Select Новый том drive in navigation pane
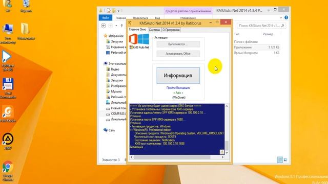This screenshot has height=184, width=328. click(116, 108)
